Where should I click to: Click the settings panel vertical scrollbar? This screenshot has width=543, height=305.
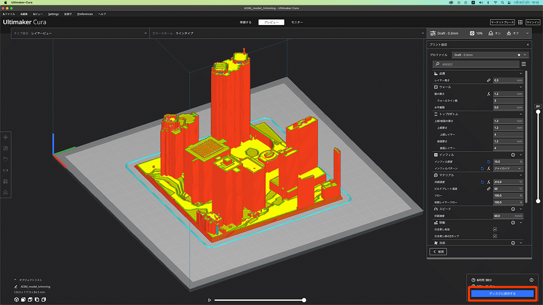[x=526, y=136]
